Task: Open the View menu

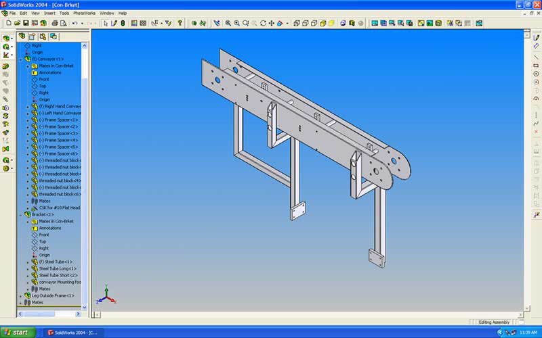Action: click(36, 13)
